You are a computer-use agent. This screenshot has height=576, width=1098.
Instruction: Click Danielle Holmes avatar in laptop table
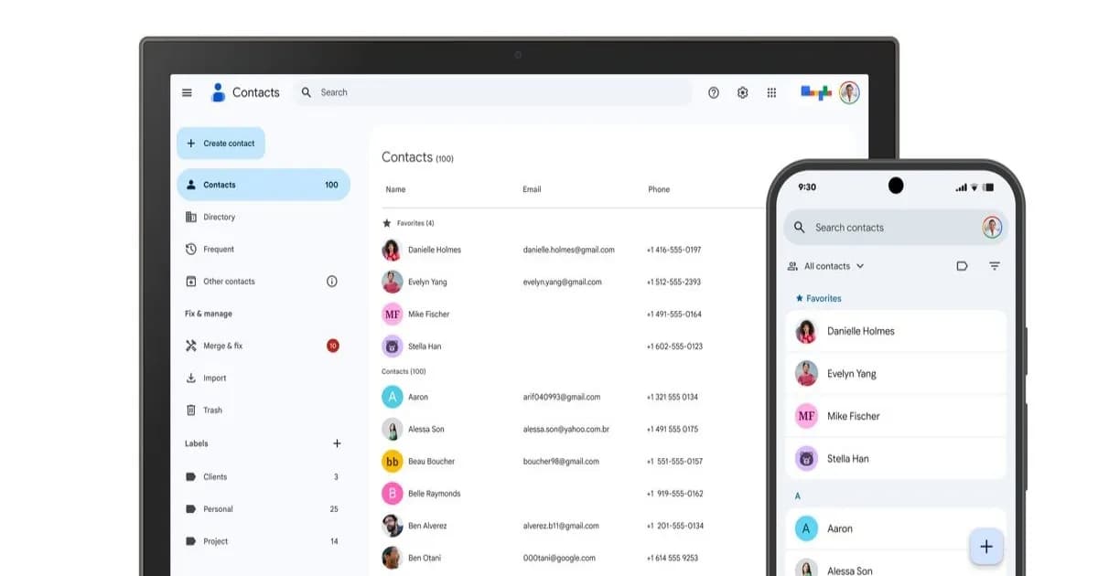pyautogui.click(x=392, y=250)
